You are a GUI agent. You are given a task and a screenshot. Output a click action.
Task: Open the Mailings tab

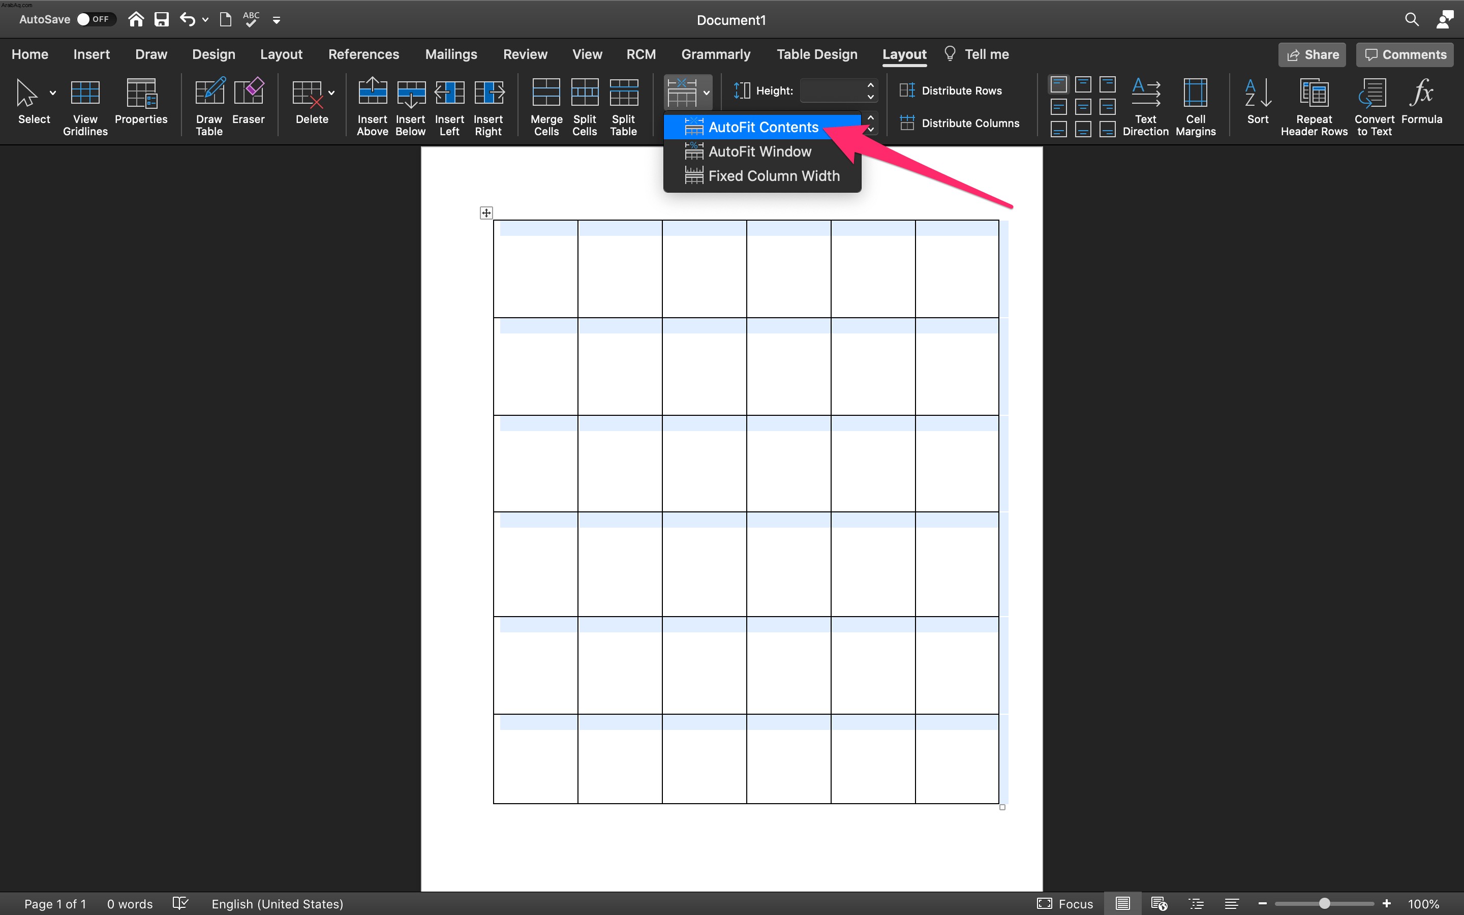tap(451, 54)
